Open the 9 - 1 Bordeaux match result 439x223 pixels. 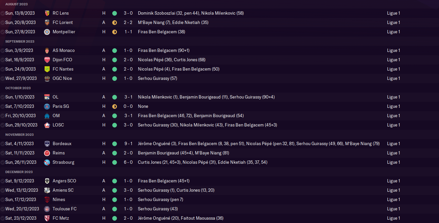coord(128,144)
